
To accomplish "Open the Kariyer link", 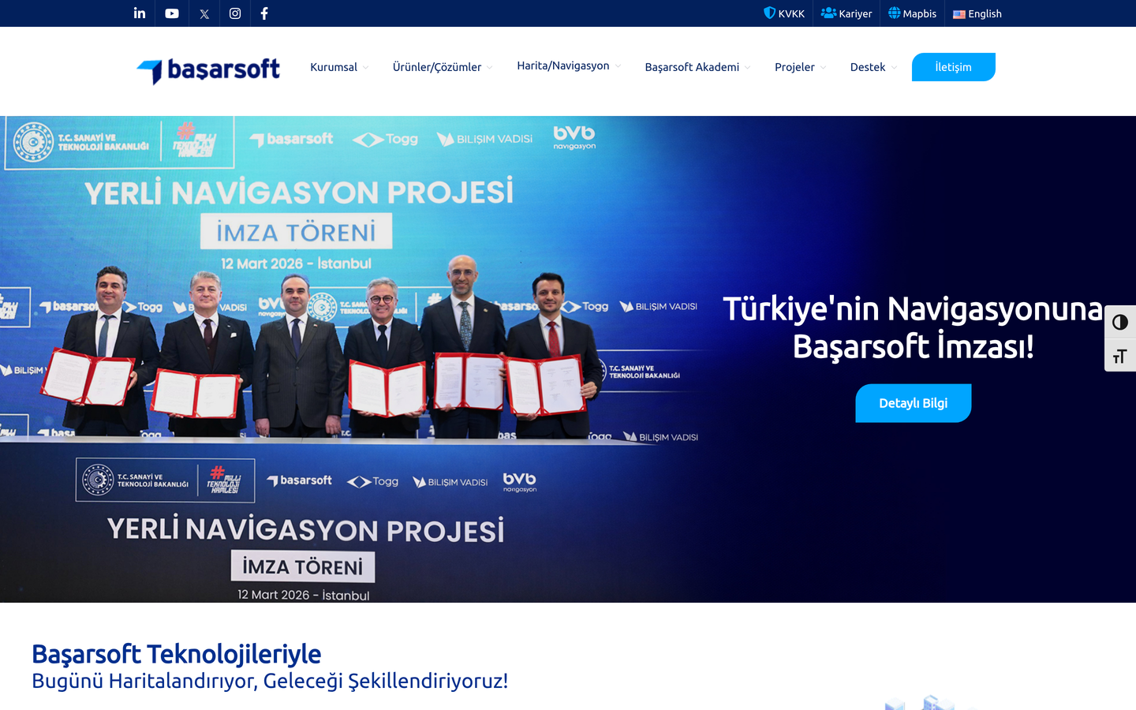I will coord(846,13).
